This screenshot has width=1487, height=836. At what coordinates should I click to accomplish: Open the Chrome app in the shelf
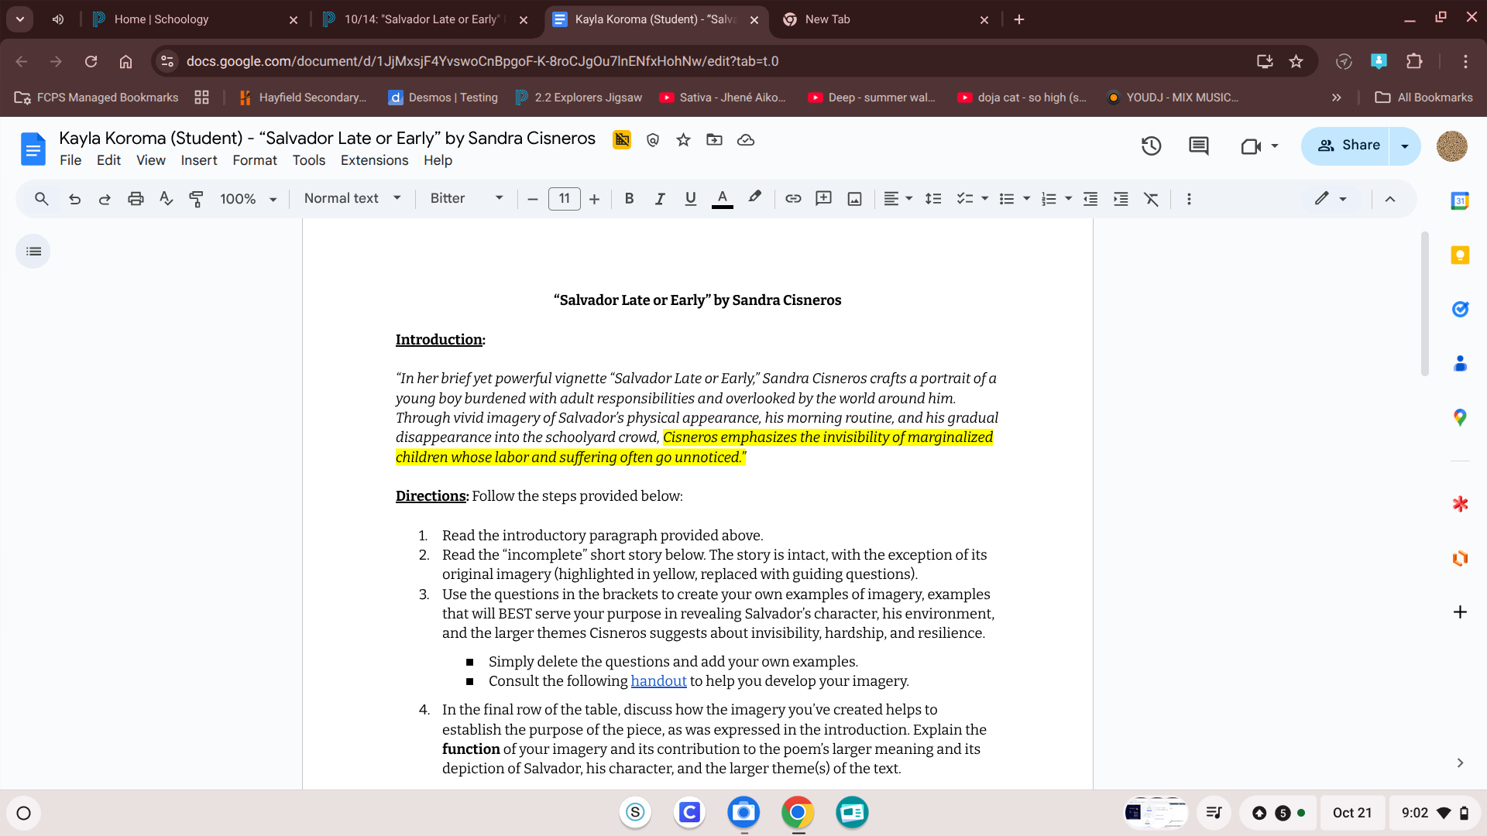pyautogui.click(x=798, y=813)
